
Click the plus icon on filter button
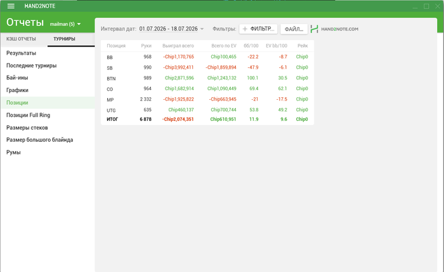(x=245, y=29)
